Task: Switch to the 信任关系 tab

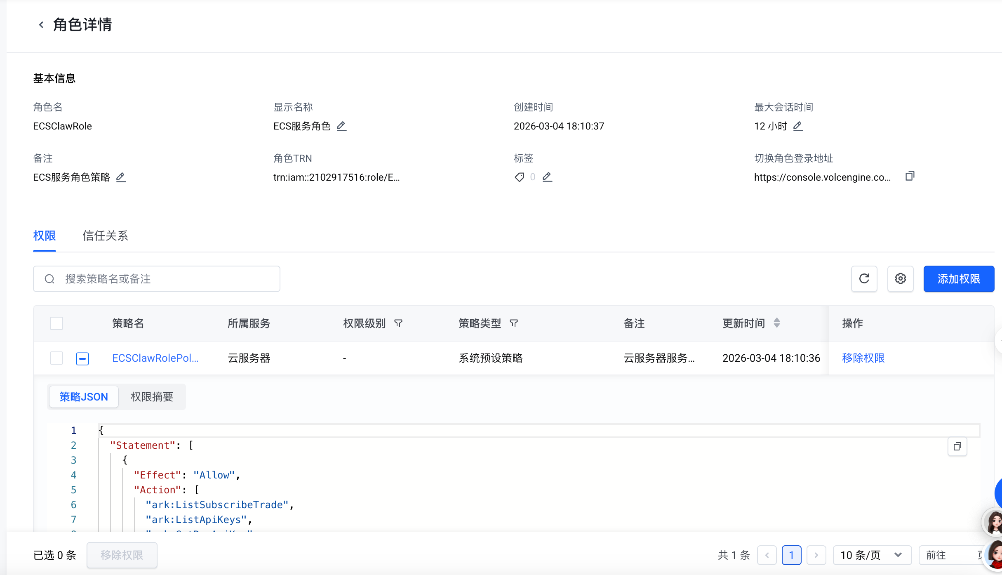Action: pos(105,236)
